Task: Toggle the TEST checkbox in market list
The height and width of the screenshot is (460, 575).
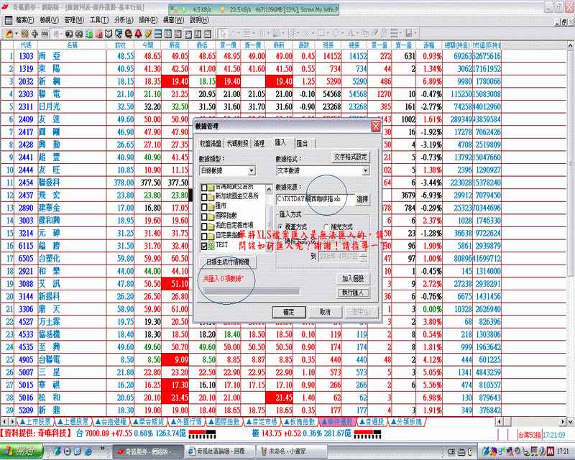Action: point(203,245)
